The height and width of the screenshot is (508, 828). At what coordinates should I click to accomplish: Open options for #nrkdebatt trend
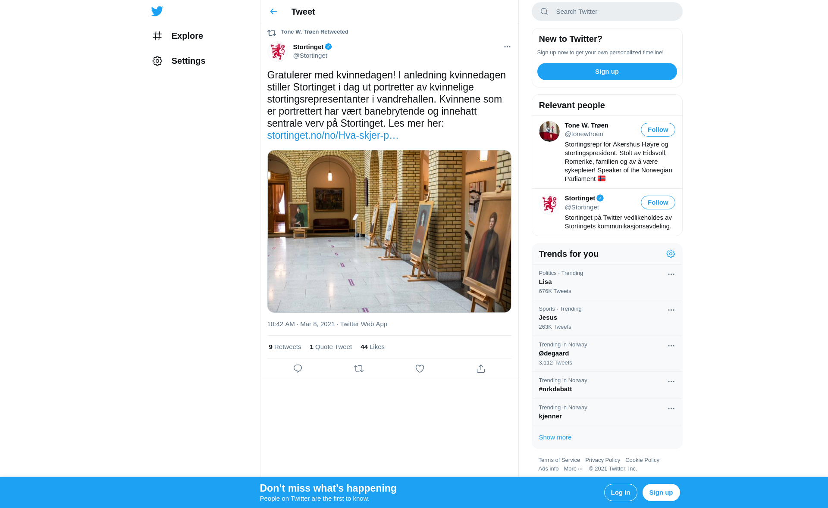pyautogui.click(x=671, y=382)
